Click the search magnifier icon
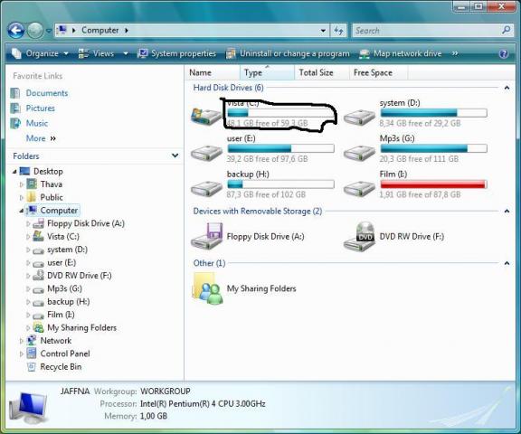Viewport: 521px width, 434px height. coord(506,30)
